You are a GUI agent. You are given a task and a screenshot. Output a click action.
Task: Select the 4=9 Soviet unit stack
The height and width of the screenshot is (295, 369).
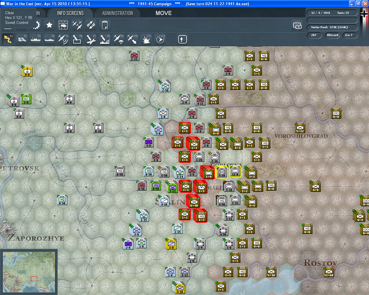click(315, 186)
